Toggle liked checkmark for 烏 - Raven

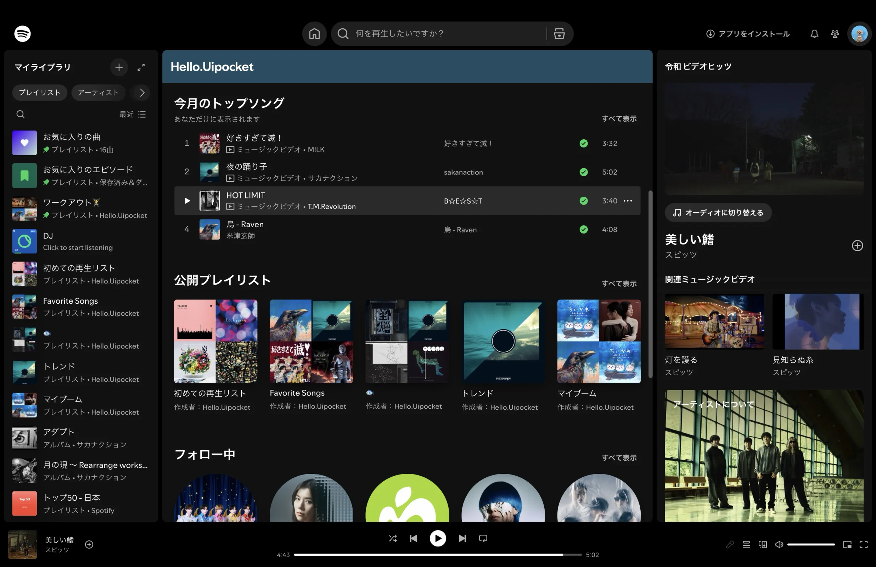[x=583, y=230]
